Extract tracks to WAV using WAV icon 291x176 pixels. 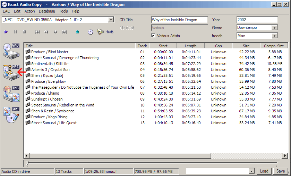point(11,51)
